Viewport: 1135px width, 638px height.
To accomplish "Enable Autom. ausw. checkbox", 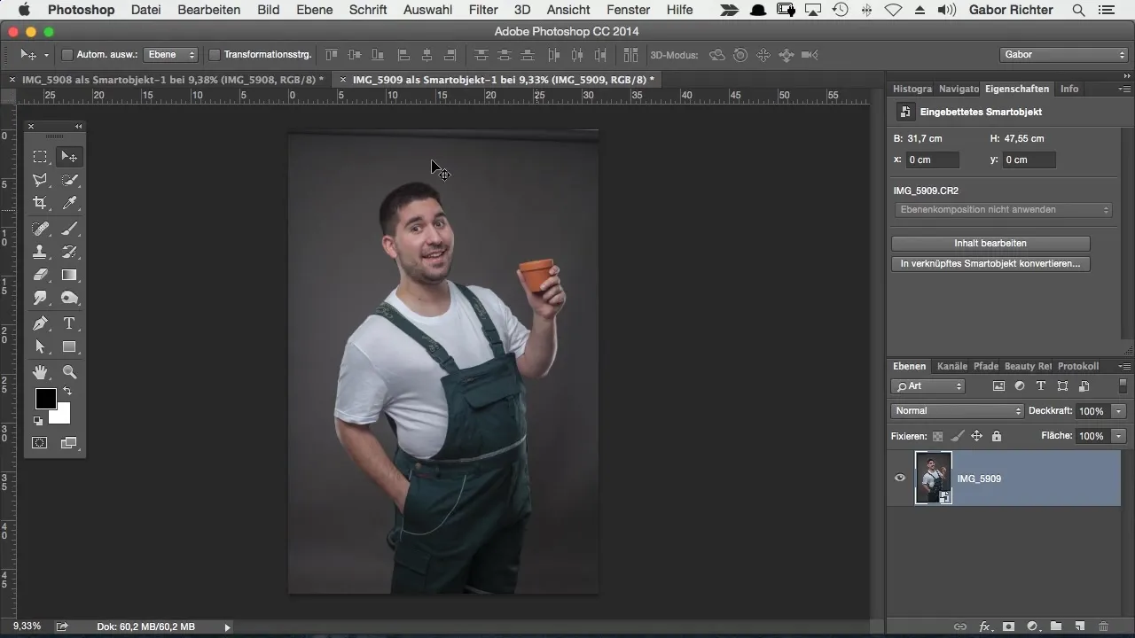I will click(x=67, y=55).
